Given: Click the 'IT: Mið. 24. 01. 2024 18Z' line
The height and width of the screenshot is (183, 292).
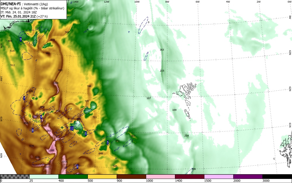Looking at the screenshot, I should pyautogui.click(x=19, y=12).
